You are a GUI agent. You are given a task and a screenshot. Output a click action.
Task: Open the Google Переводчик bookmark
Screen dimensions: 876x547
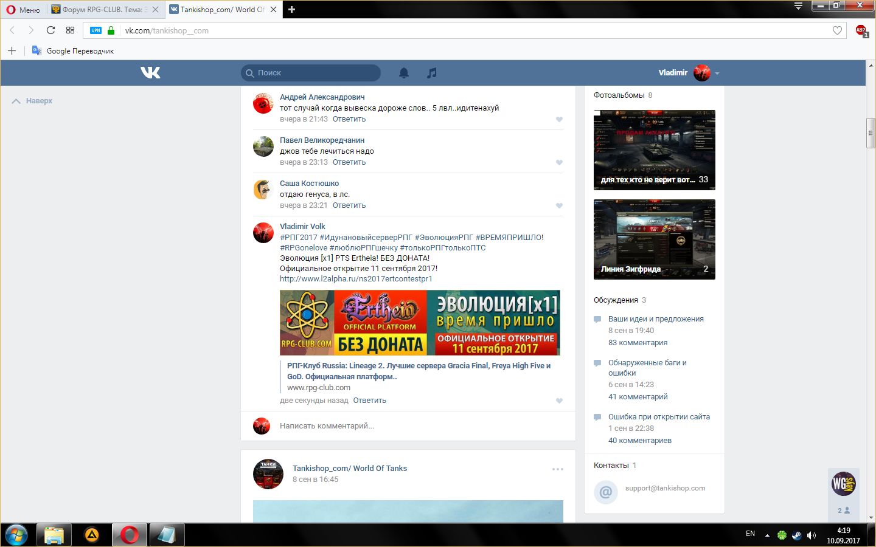(x=73, y=51)
